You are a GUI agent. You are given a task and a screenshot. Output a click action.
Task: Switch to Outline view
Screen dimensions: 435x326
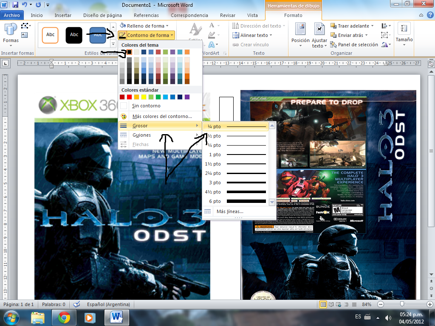click(347, 304)
